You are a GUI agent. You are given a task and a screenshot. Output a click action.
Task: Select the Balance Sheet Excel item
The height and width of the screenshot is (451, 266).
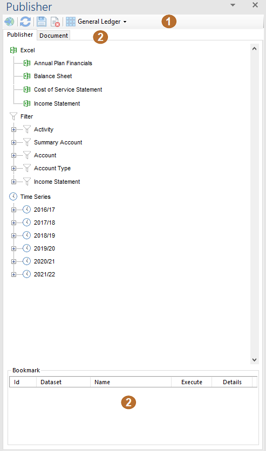53,76
